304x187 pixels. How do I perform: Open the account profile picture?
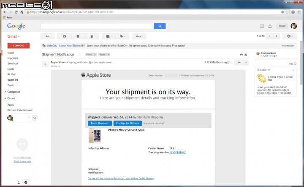pyautogui.click(x=293, y=26)
